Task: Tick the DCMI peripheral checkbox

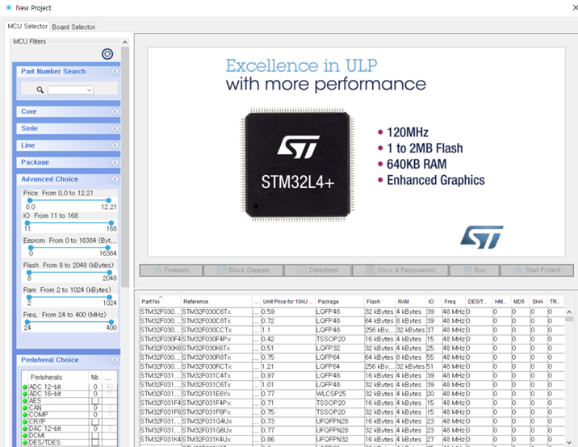Action: point(95,436)
